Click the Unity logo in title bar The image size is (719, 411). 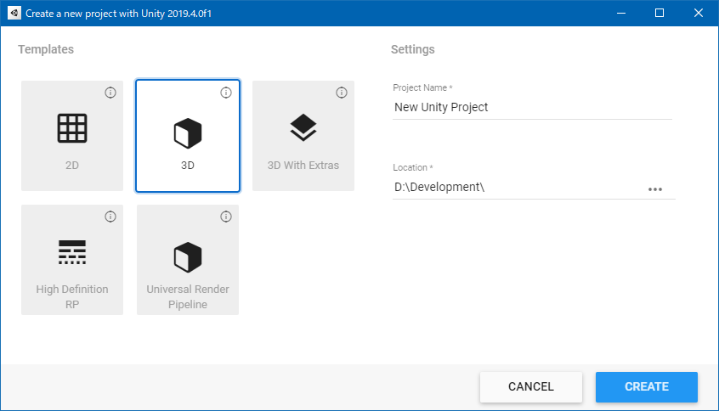tap(14, 14)
